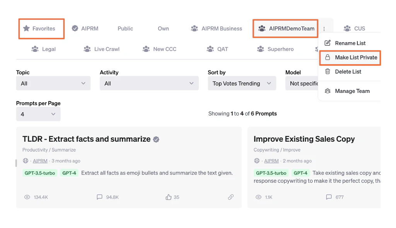
Task: Click Showing 1 to 4 of 6 Prompts text
Action: coord(242,114)
